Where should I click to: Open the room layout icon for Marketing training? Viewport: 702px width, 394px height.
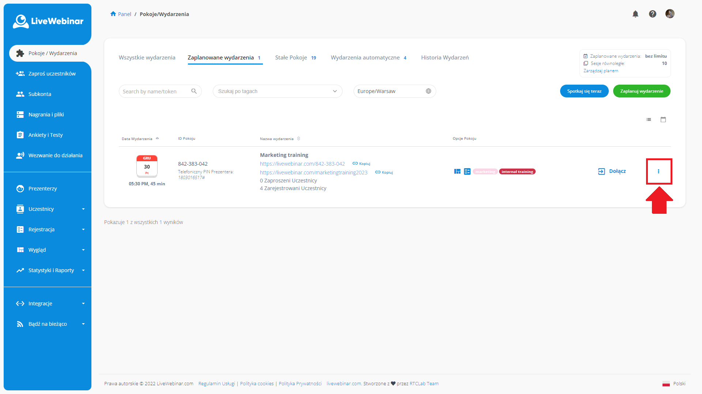click(457, 171)
